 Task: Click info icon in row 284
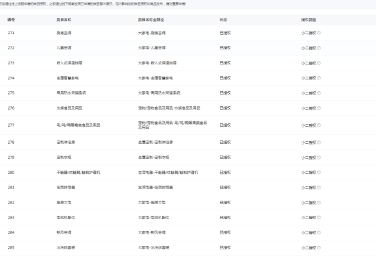319,232
